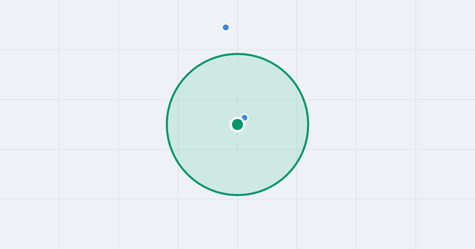Click the blue dot inside the green circle
Image resolution: width=475 pixels, height=249 pixels.
pos(245,117)
